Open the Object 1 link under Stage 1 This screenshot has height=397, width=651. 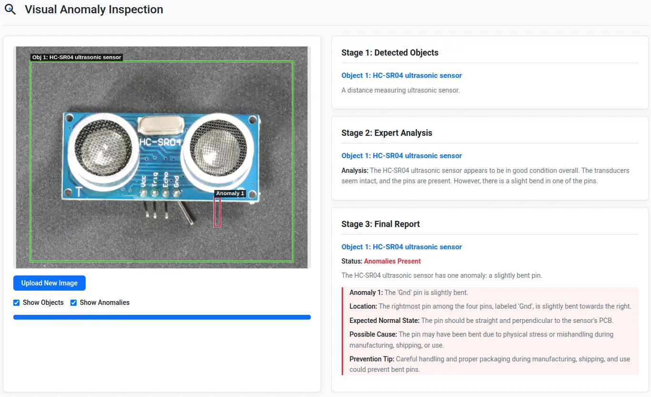click(x=401, y=76)
